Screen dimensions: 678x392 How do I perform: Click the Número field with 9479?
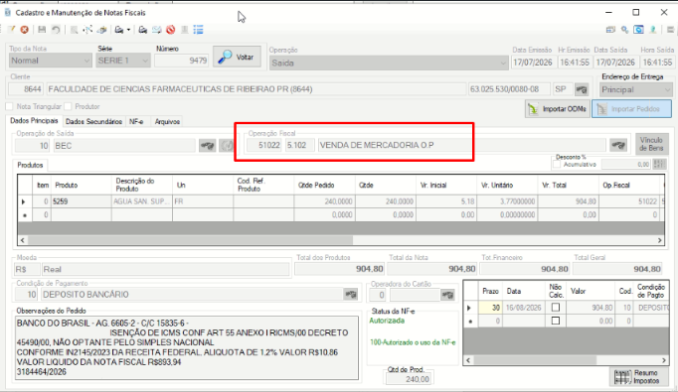pos(182,61)
